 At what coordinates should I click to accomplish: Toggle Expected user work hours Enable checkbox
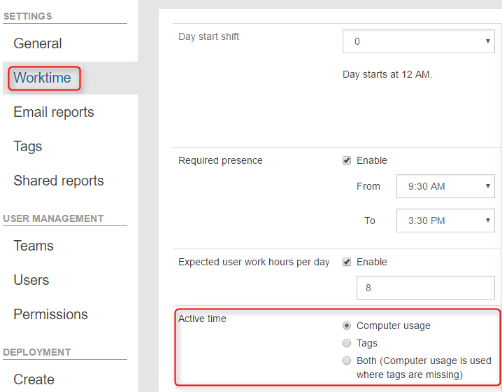[347, 262]
